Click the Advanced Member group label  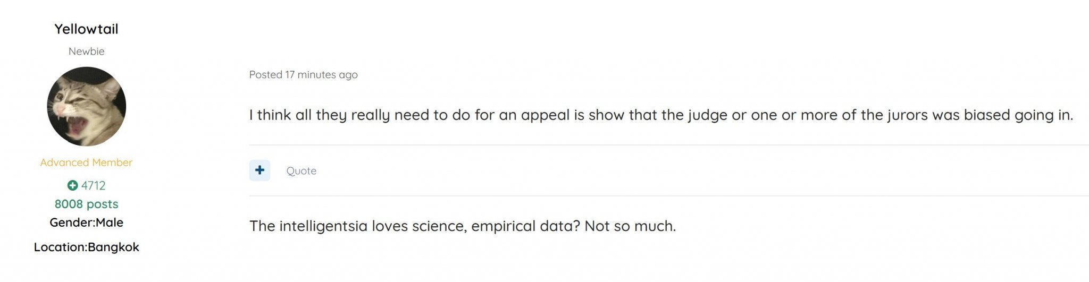click(x=86, y=163)
